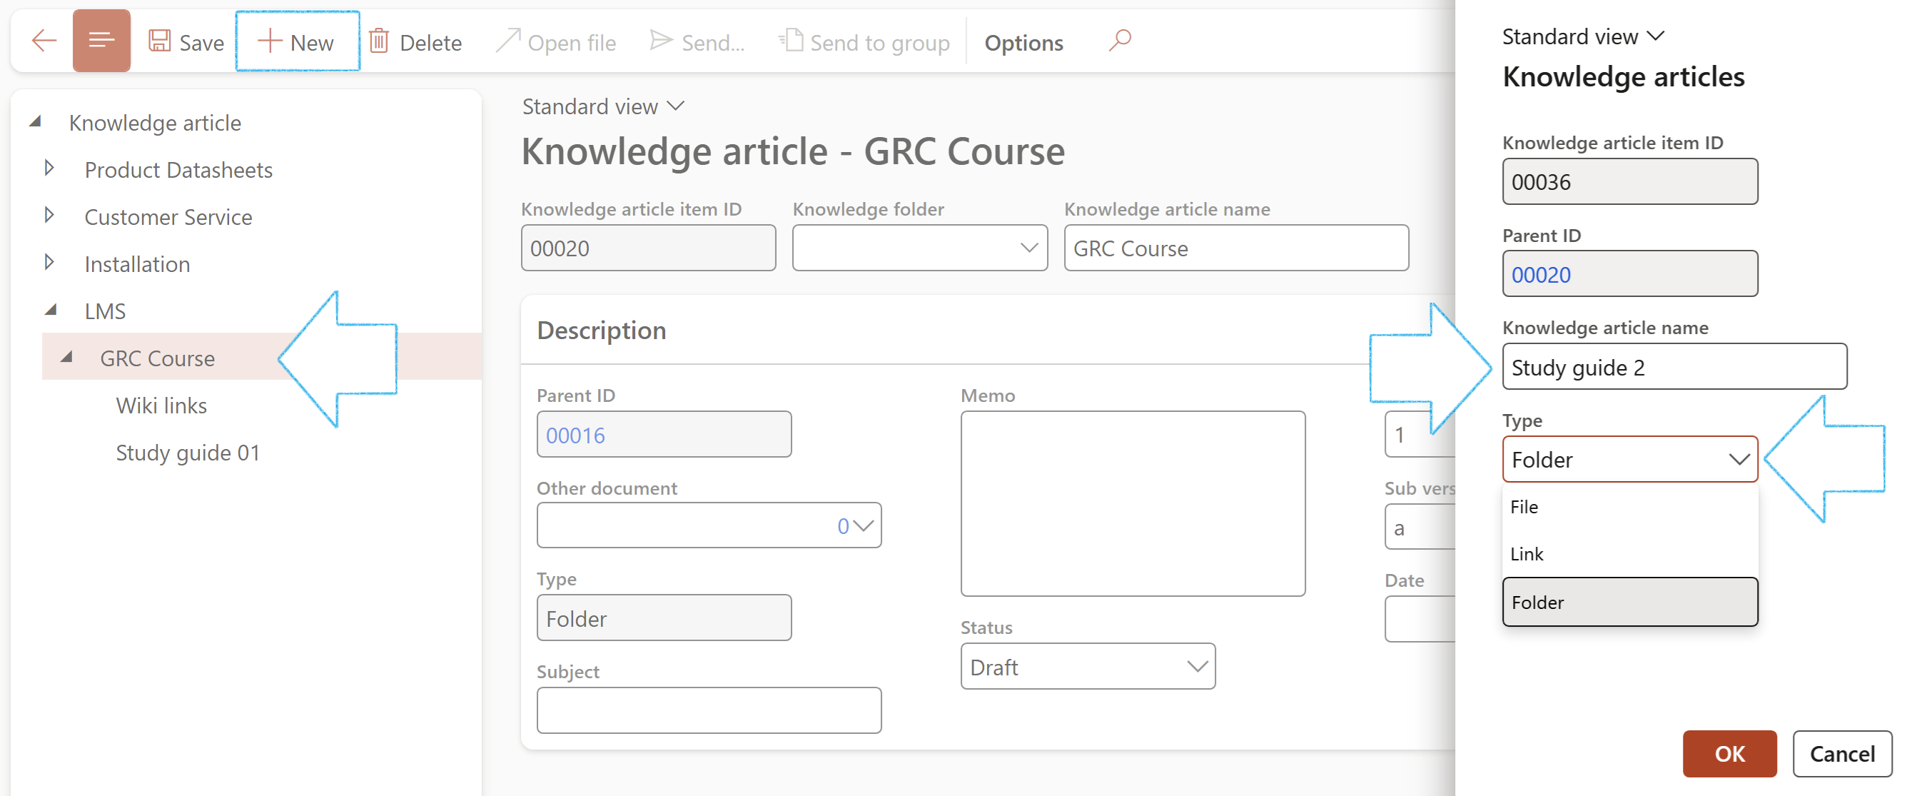
Task: Click the Save button in the toolbar
Action: pyautogui.click(x=186, y=42)
